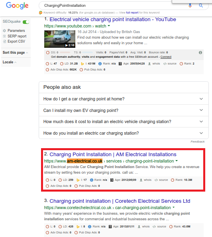The image size is (212, 237).
Task: Expand 'How do you install an electric car charging station?'
Action: (124, 133)
